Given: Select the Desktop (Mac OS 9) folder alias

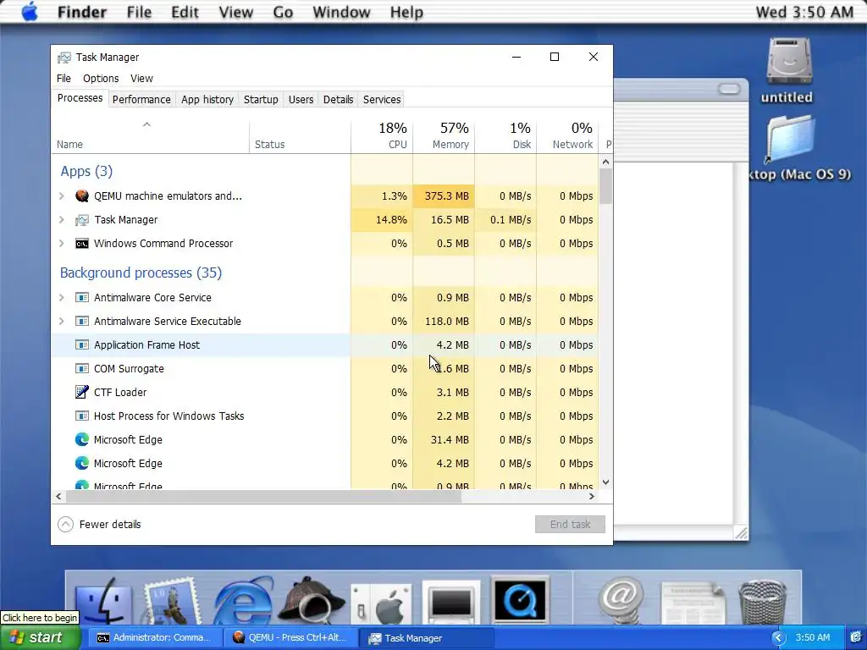Looking at the screenshot, I should point(790,140).
